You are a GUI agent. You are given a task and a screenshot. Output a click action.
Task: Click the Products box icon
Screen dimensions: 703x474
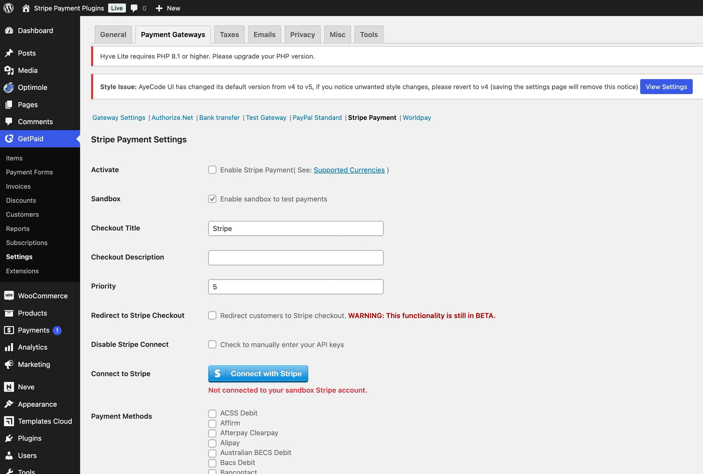[x=9, y=313]
